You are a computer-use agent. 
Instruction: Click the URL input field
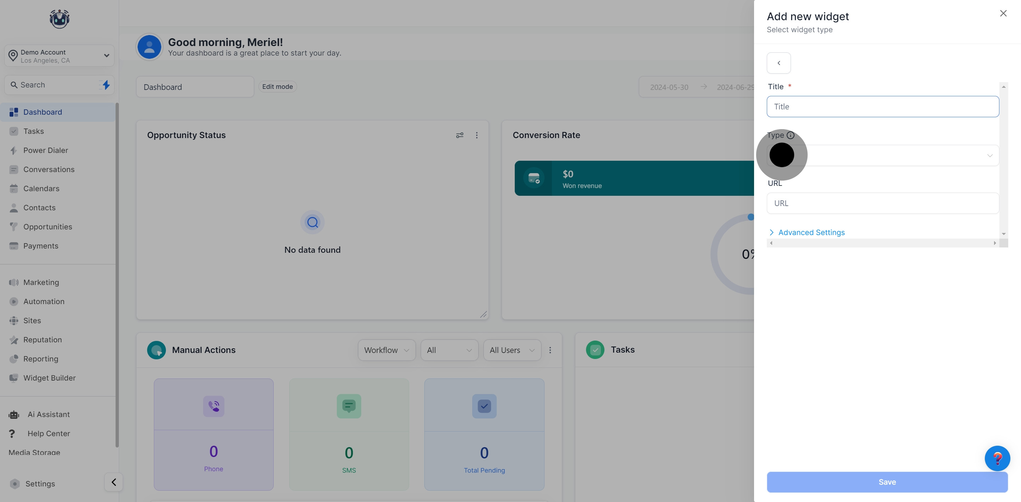click(x=882, y=204)
